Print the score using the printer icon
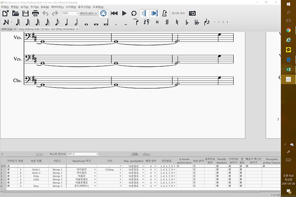296x197 pixels. (x=35, y=13)
